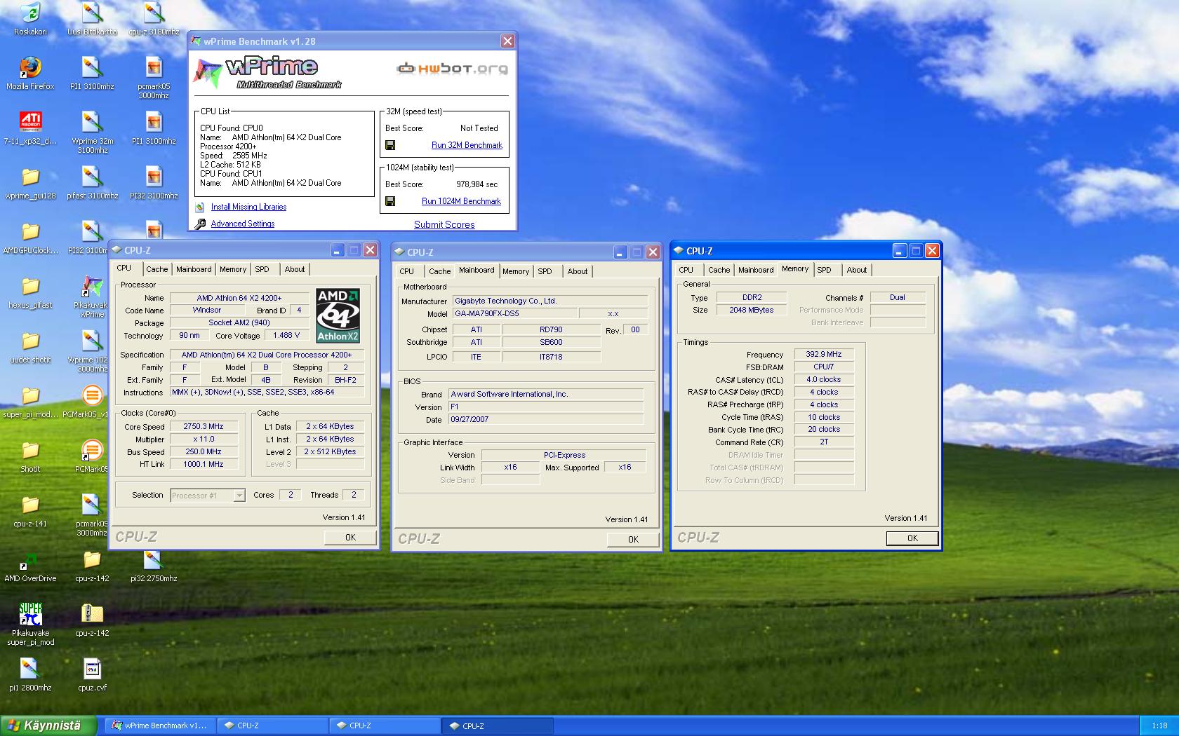This screenshot has width=1179, height=736.
Task: Open the cpu-z-142 zip archive icon
Action: click(92, 619)
